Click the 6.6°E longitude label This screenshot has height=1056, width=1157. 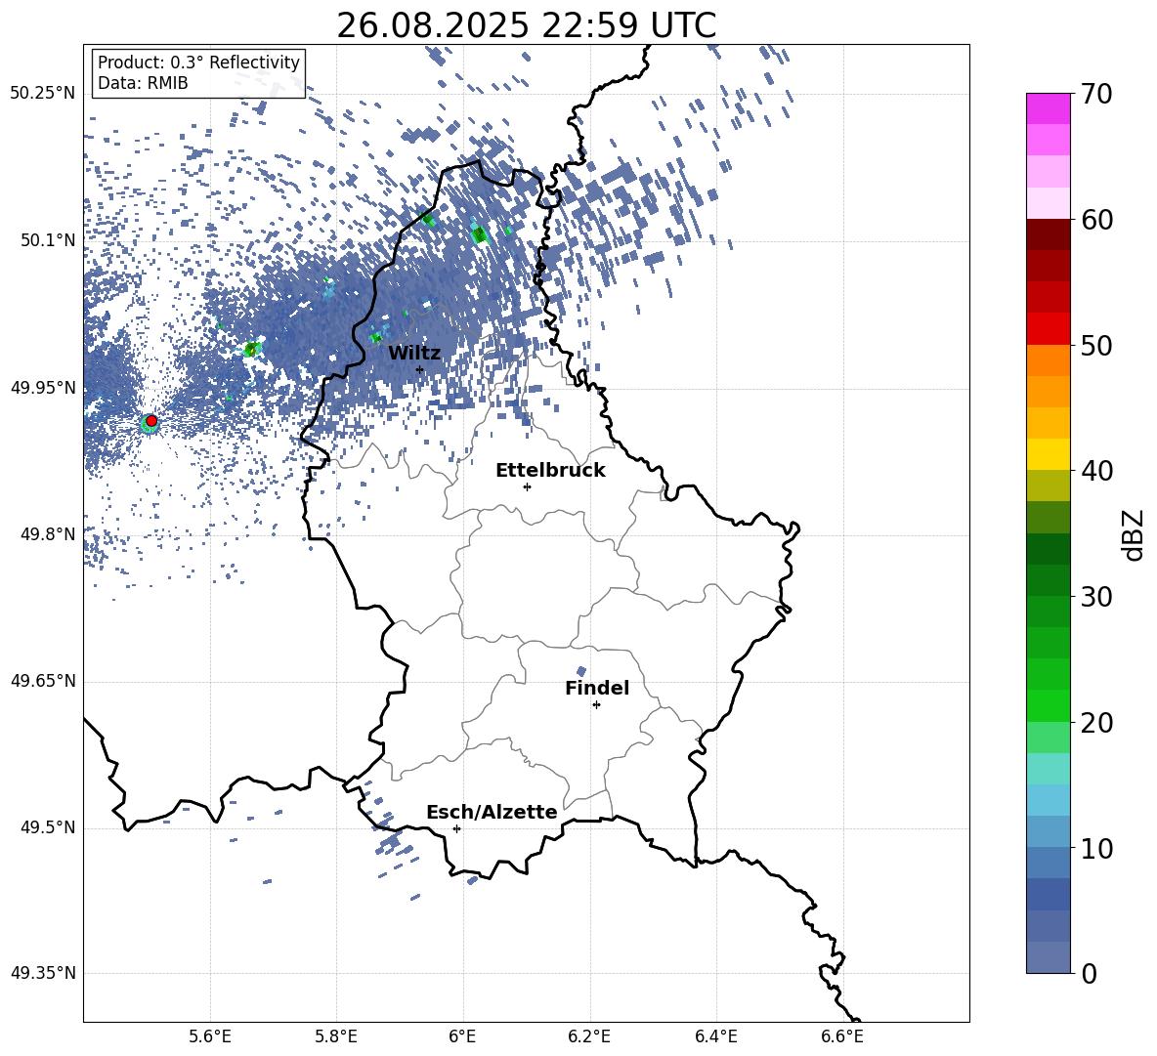coord(842,1037)
